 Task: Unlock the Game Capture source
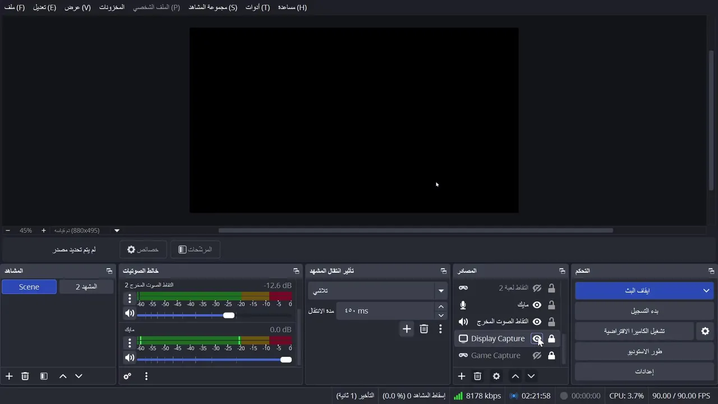pos(551,356)
